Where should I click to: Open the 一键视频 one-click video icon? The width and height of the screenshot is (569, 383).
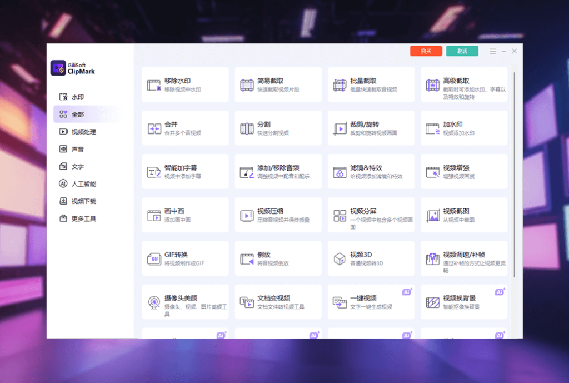point(340,302)
